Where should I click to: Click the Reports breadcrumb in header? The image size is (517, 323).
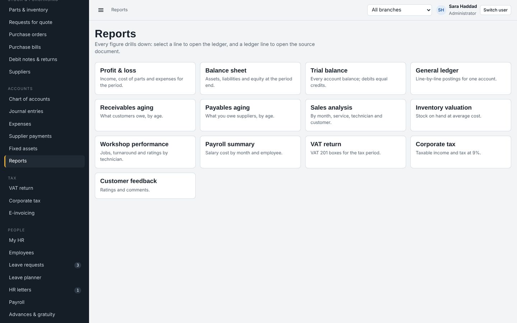tap(119, 10)
